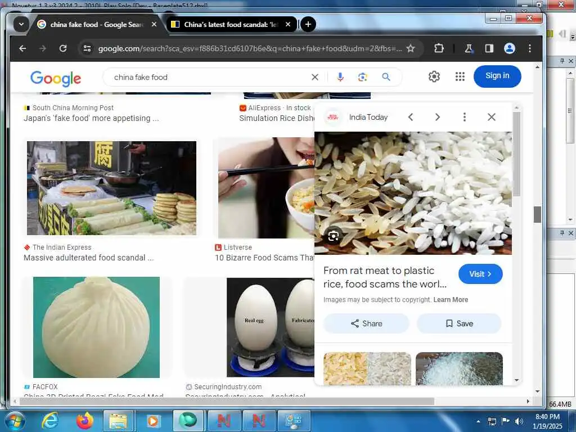This screenshot has height=432, width=576.
Task: Open the Learn More copyright link
Action: coord(451,300)
